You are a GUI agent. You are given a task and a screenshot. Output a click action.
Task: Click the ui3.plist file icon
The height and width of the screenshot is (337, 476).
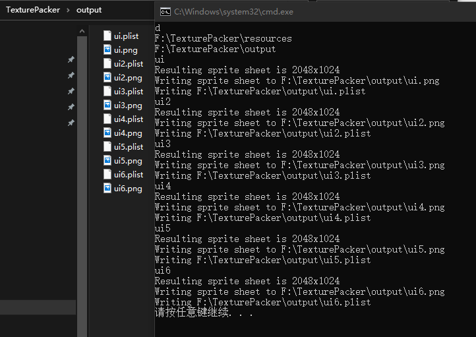(107, 91)
